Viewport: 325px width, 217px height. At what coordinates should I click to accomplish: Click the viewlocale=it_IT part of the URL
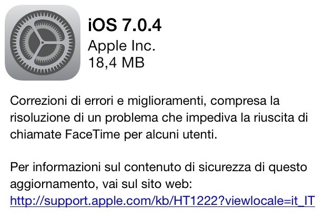click(x=270, y=201)
